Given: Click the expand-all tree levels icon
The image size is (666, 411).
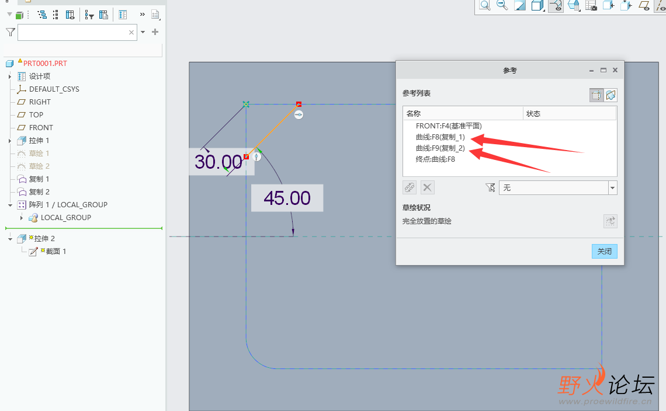Looking at the screenshot, I should coord(42,15).
